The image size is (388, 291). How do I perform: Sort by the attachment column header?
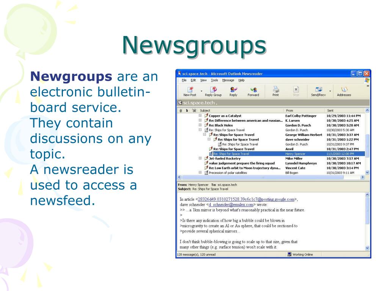click(181, 111)
